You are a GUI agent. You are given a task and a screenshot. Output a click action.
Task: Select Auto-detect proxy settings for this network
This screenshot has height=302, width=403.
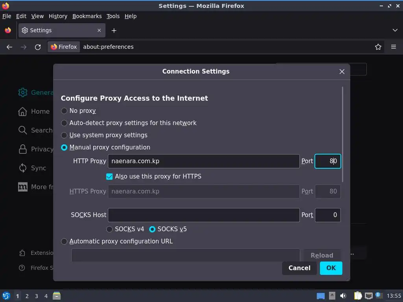pos(64,123)
